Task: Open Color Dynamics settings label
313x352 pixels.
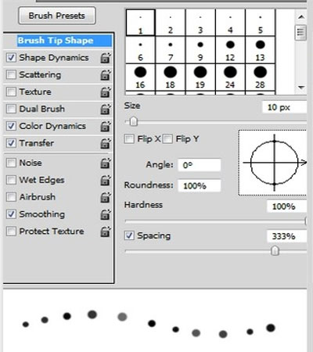Action: coord(52,126)
